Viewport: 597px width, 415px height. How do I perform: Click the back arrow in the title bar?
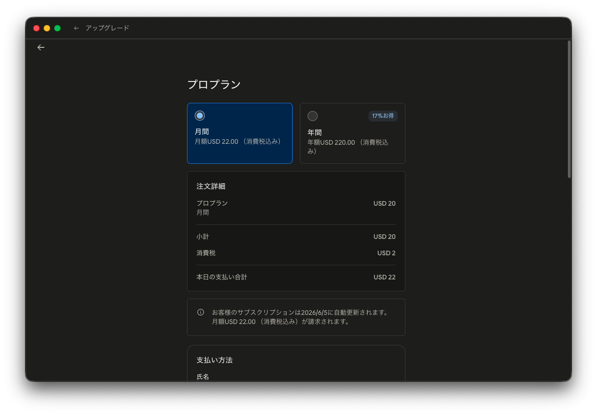(76, 28)
